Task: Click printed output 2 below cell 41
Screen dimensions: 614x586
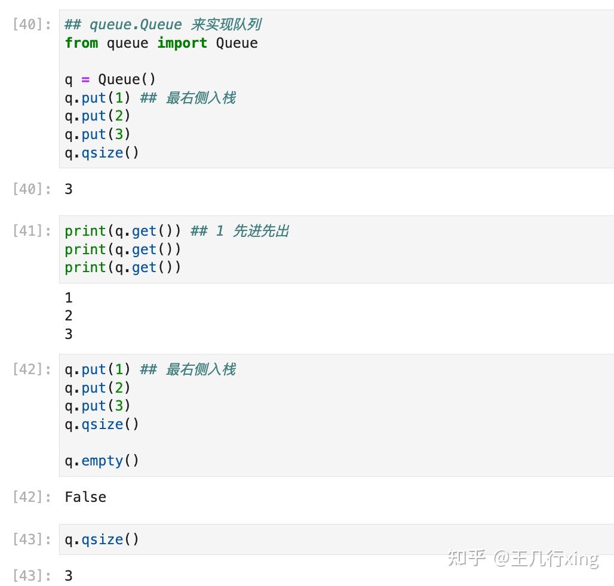Action: (69, 316)
